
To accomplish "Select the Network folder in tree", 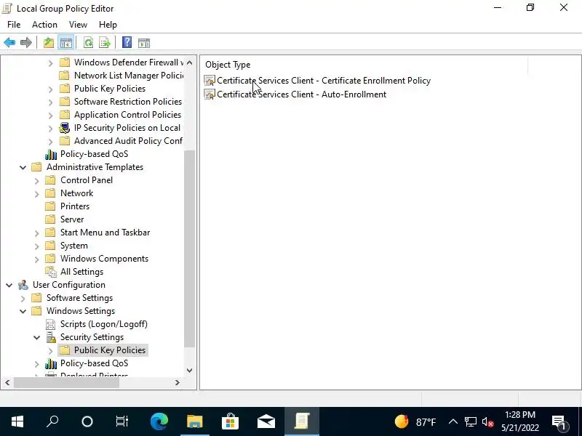I will click(x=77, y=193).
